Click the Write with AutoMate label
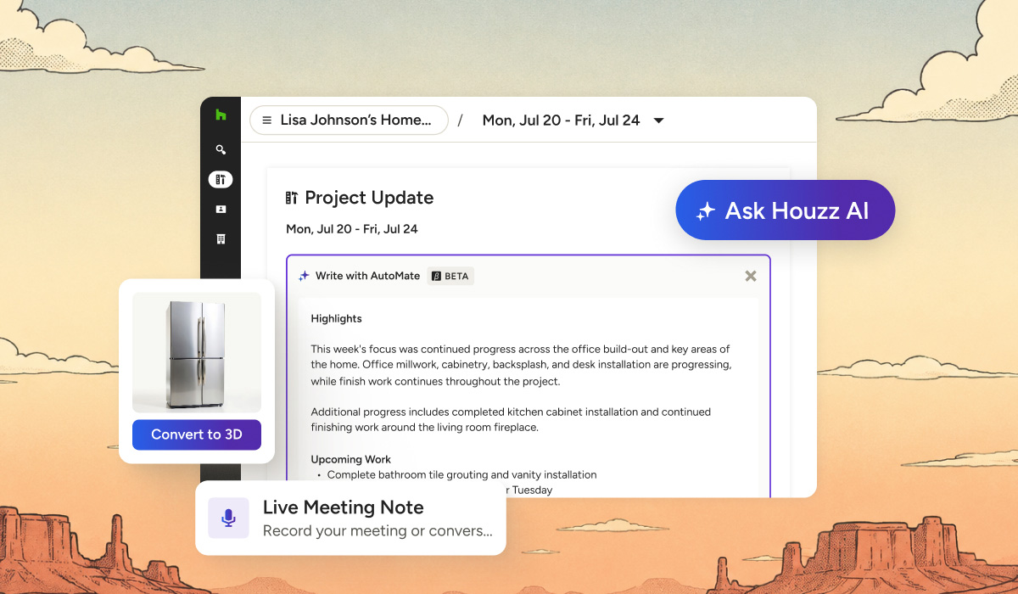1018x594 pixels. 367,276
